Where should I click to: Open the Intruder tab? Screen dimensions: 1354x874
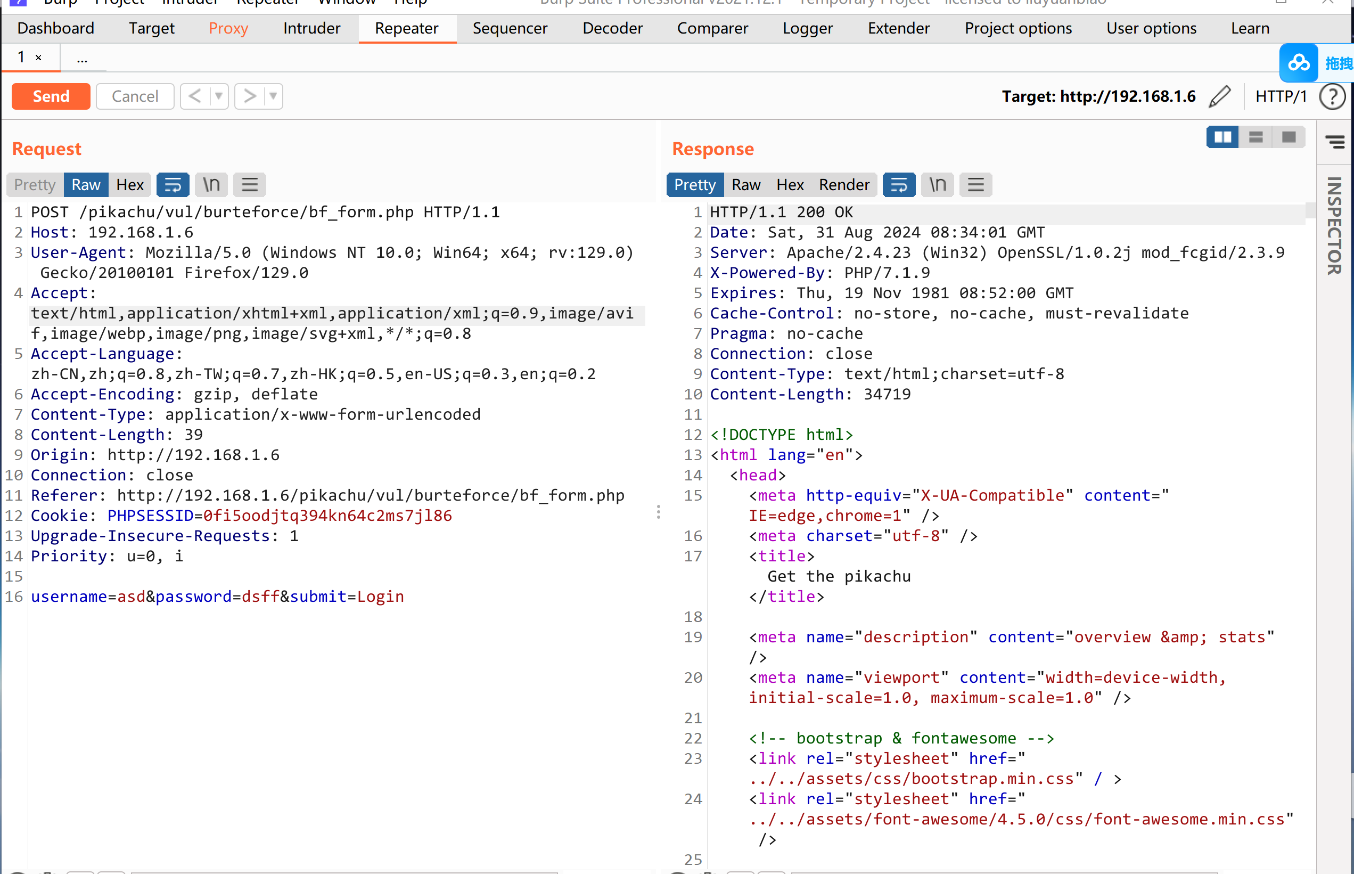tap(311, 28)
